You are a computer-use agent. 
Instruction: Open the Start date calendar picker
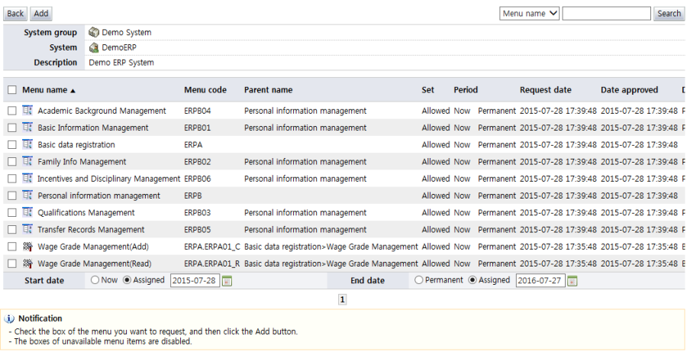[x=227, y=281]
